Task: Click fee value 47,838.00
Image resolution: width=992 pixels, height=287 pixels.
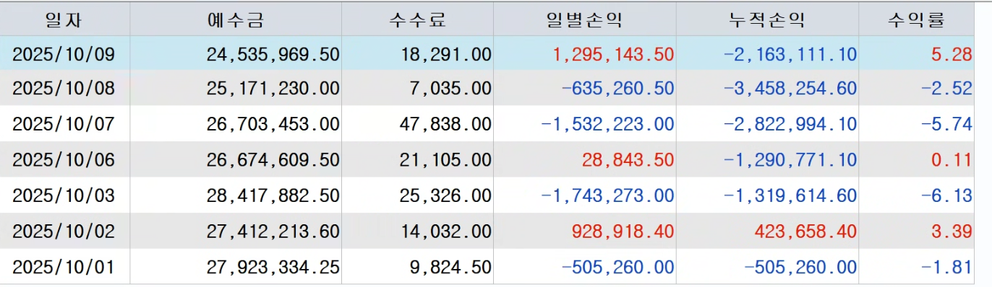Action: coord(445,124)
